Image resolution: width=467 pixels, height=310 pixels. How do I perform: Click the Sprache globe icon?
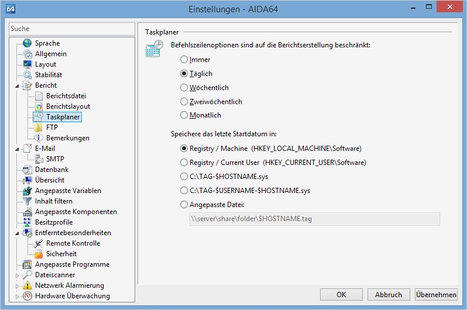tap(28, 43)
